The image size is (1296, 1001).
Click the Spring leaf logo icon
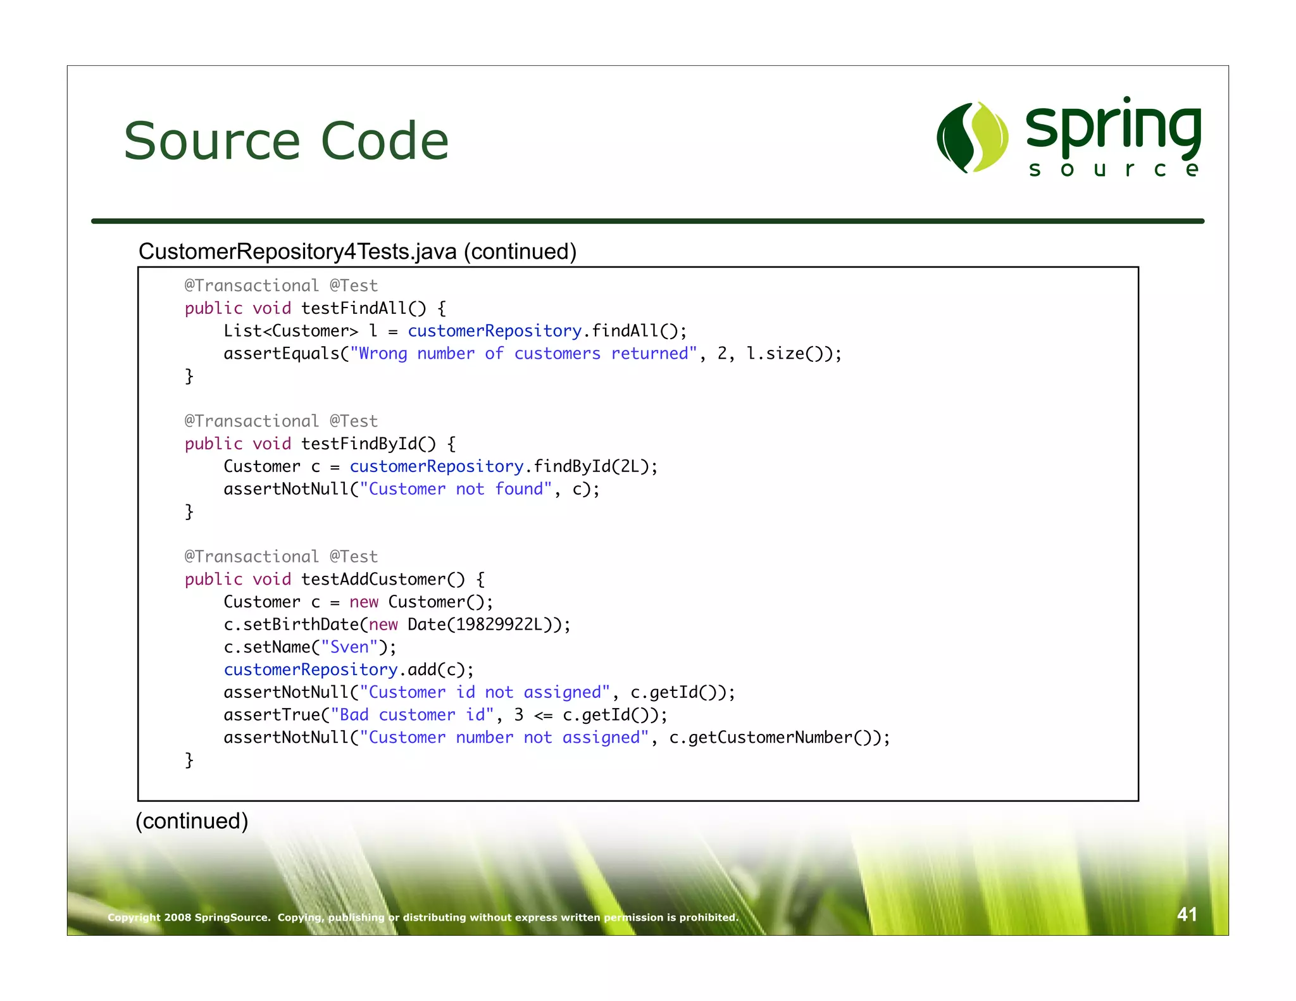coord(973,137)
